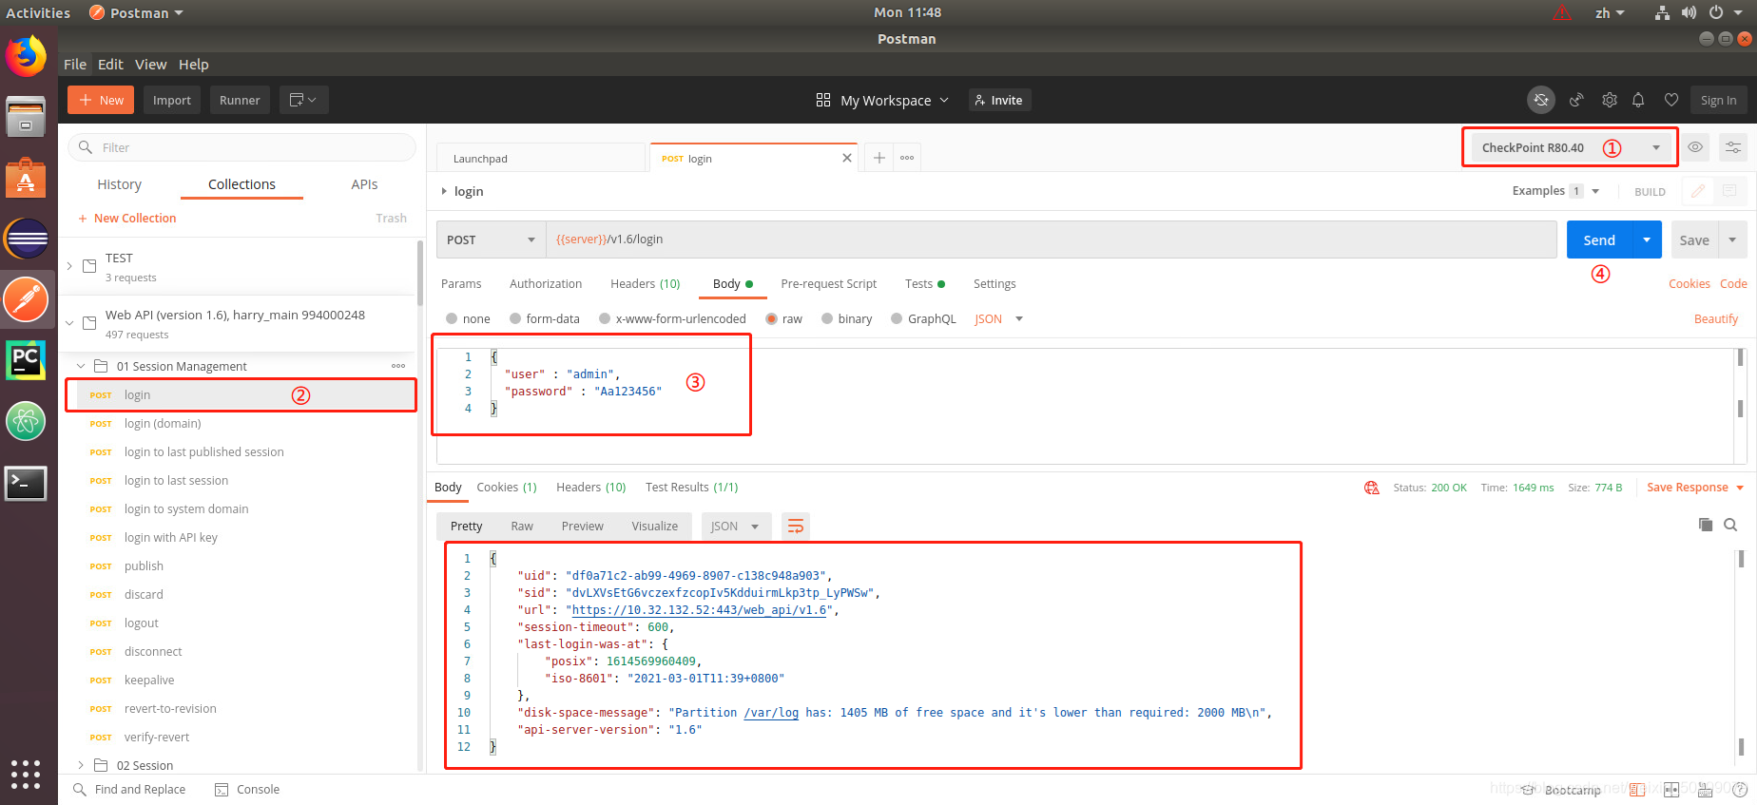Open 01 Session Management folder options ellipsis

pyautogui.click(x=398, y=366)
